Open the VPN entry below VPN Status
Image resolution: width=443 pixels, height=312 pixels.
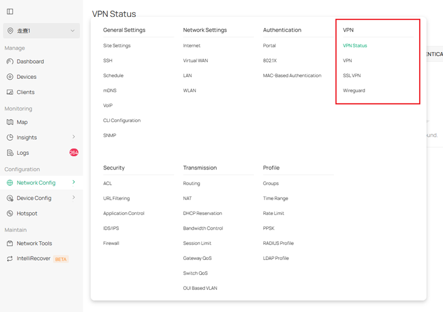tap(347, 61)
